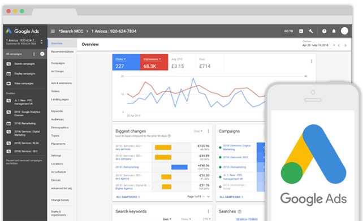Click the green status dot beside 2018 | Services | SEO
The height and width of the screenshot is (221, 363).
pyautogui.click(x=220, y=157)
